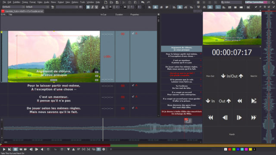276x155 pixels.
Task: Open the Subtitles menu
Action: 16,2
